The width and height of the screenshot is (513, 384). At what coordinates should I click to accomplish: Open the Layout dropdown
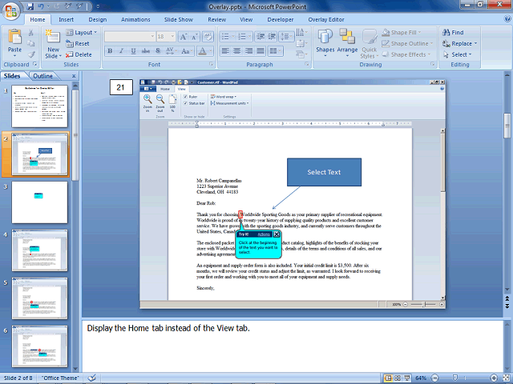[82, 32]
